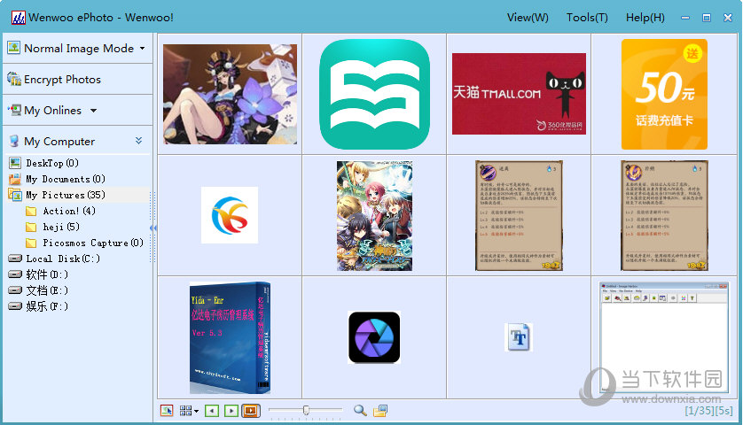Screen dimensions: 743x425
Task: Open the Help(H) menu
Action: coord(645,18)
